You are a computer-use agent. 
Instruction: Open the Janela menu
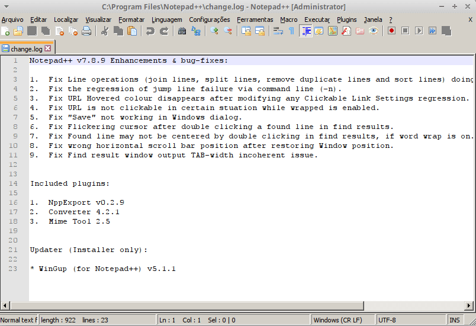click(373, 20)
